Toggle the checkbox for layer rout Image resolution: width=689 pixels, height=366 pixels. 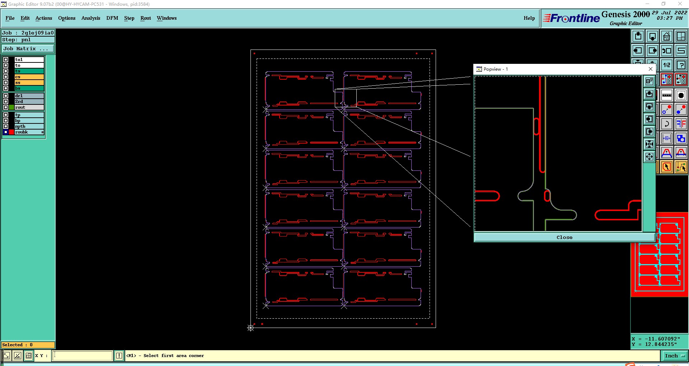(6, 107)
